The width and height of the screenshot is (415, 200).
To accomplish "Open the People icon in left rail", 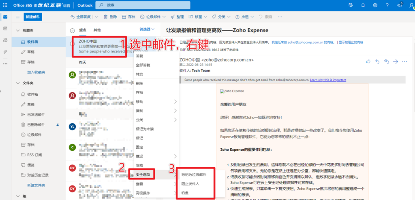I will [x=5, y=40].
